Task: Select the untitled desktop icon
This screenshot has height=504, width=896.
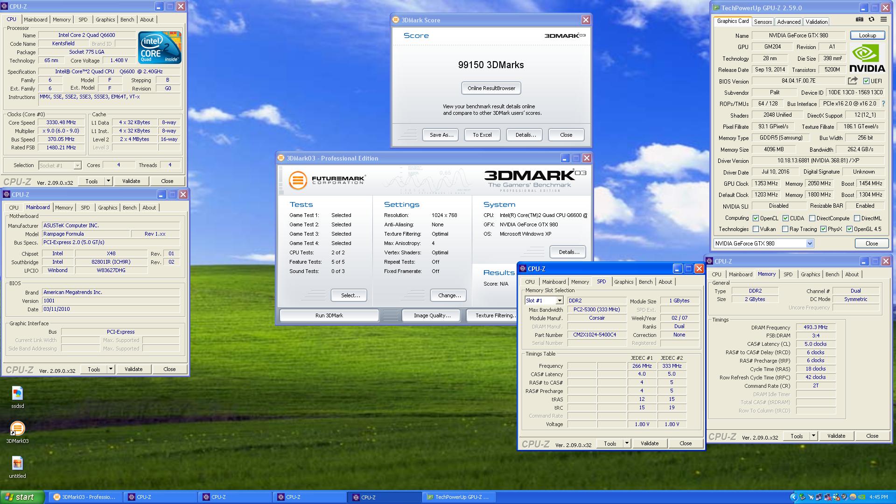Action: [17, 468]
